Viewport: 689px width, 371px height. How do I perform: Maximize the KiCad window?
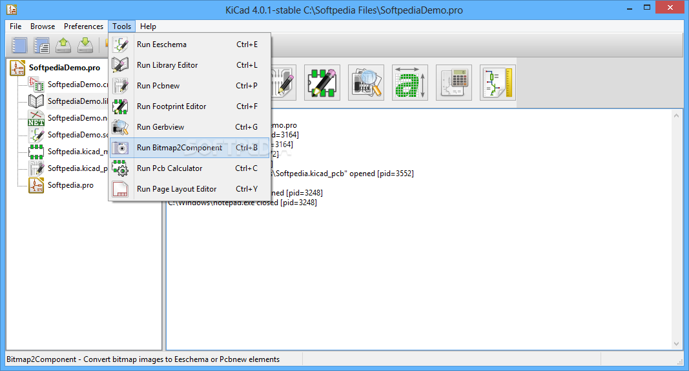[647, 7]
